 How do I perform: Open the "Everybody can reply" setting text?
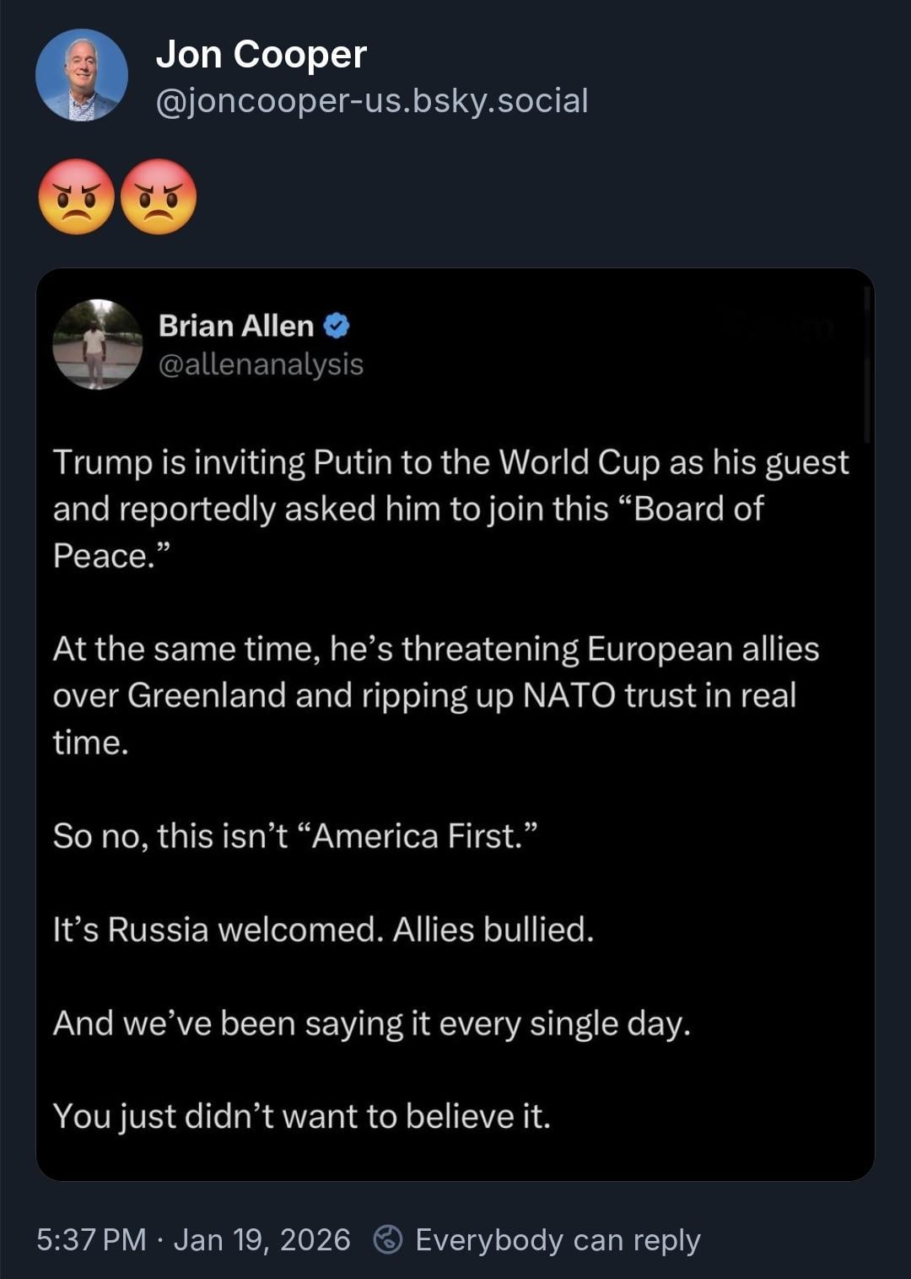coord(558,1239)
